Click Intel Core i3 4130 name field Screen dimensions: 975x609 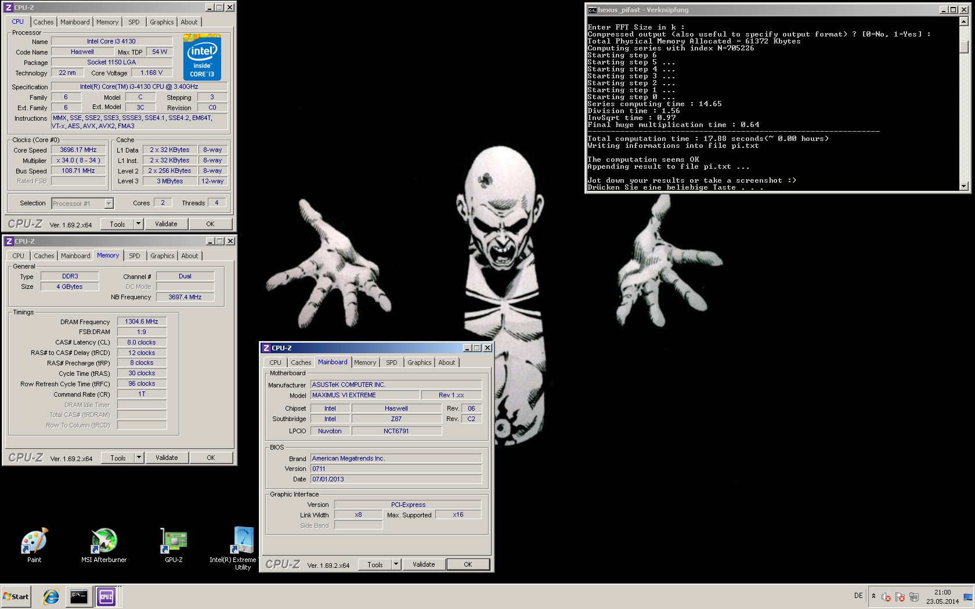click(111, 41)
